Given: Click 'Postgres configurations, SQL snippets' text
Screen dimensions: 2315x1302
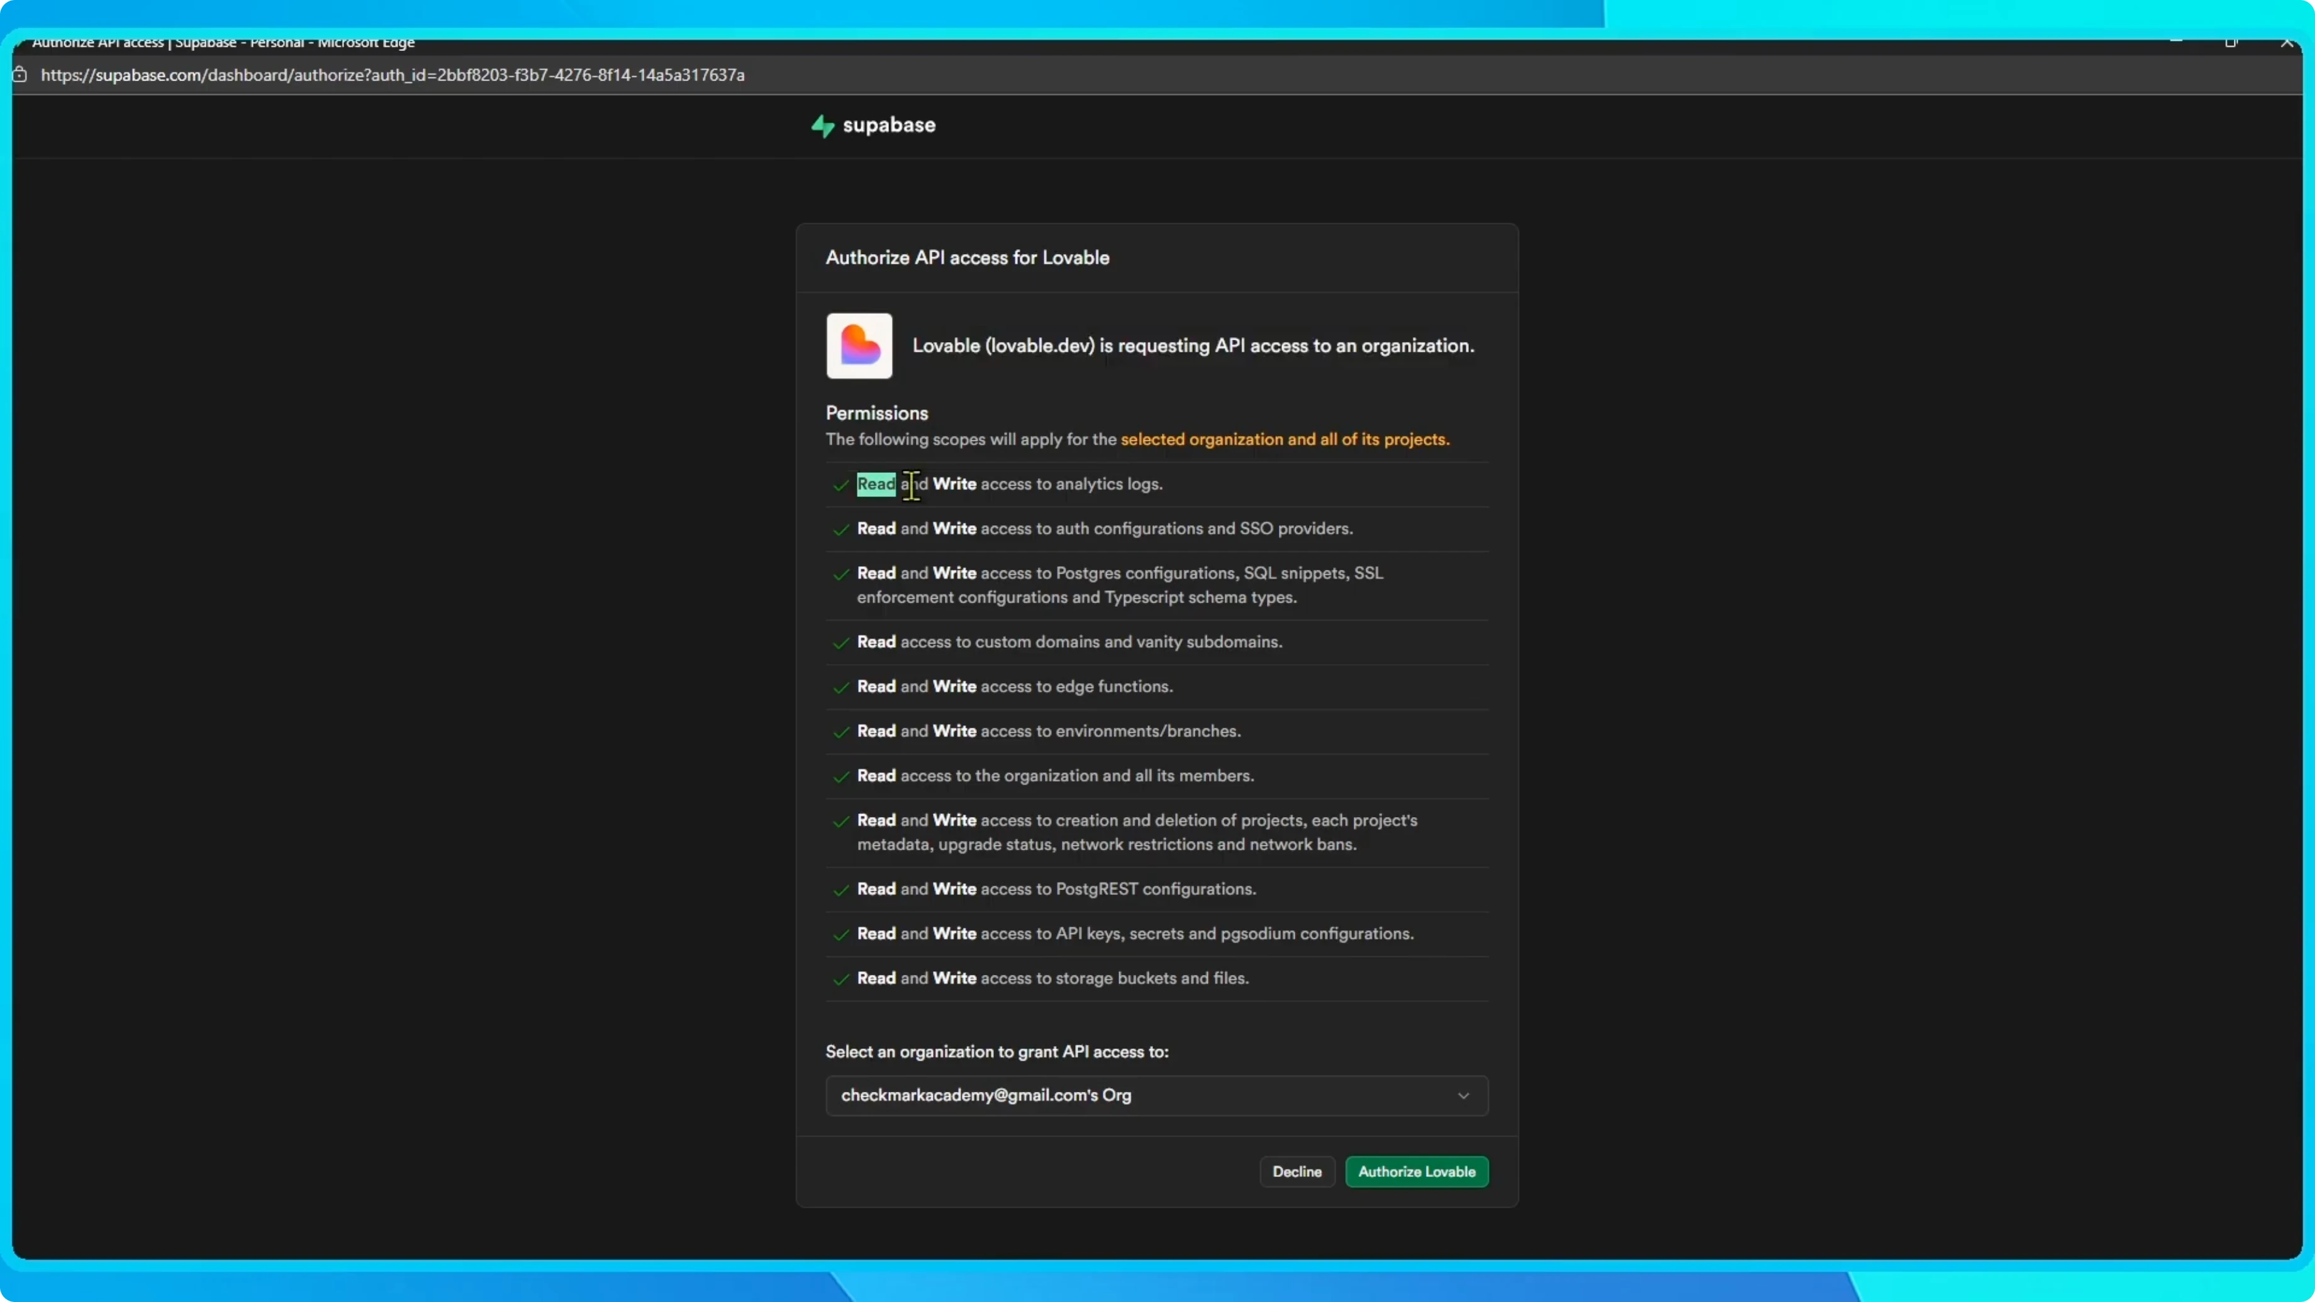Looking at the screenshot, I should pos(1202,573).
